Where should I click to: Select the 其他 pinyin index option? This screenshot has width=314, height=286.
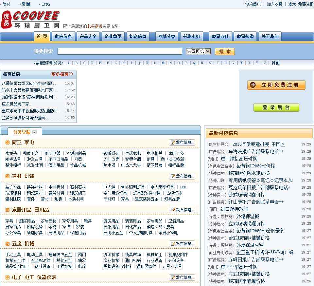pyautogui.click(x=275, y=63)
